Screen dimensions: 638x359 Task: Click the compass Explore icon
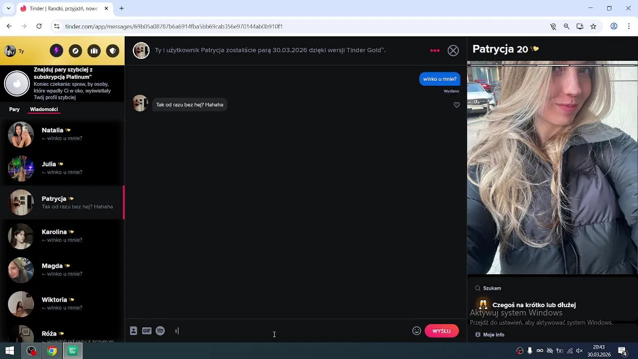tap(75, 51)
